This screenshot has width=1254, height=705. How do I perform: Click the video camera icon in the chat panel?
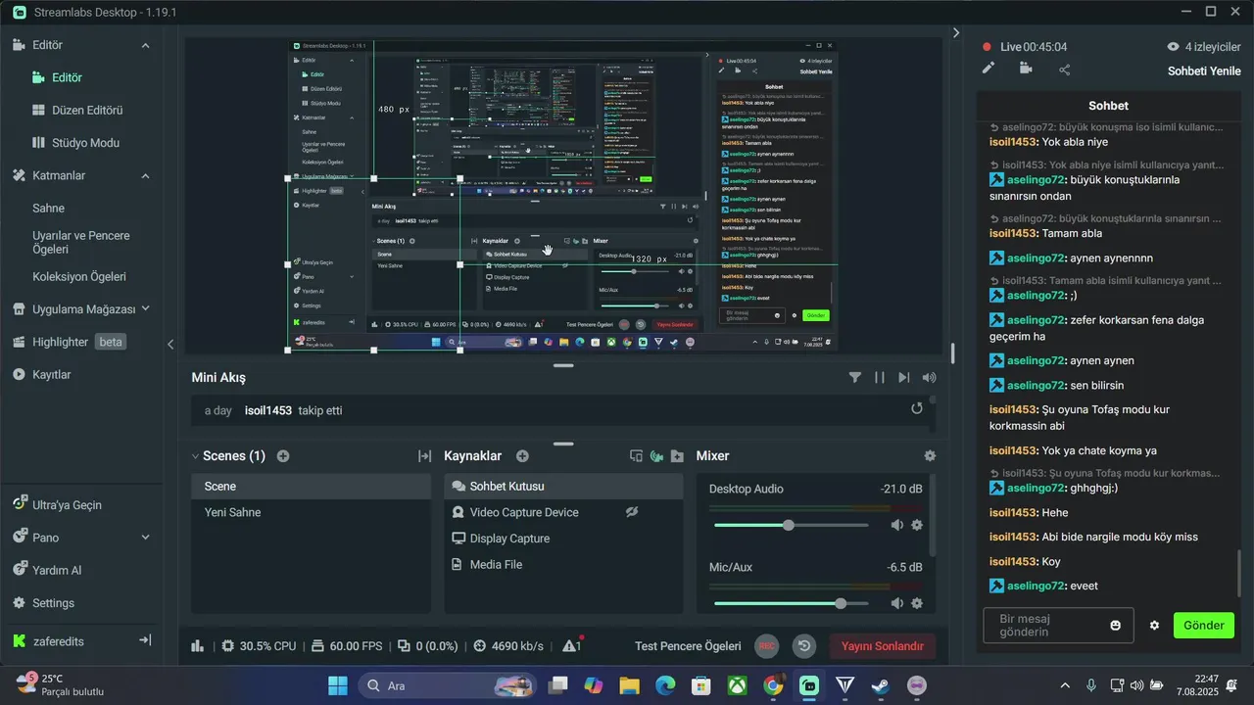[1026, 69]
